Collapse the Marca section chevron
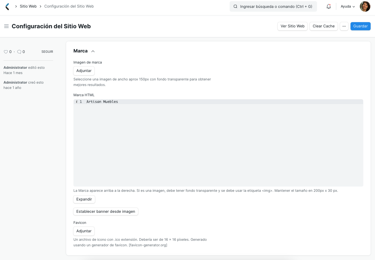375x260 pixels. [93, 51]
